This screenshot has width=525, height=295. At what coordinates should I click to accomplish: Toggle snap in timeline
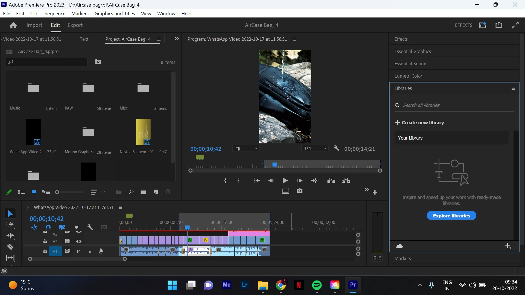pos(48,227)
